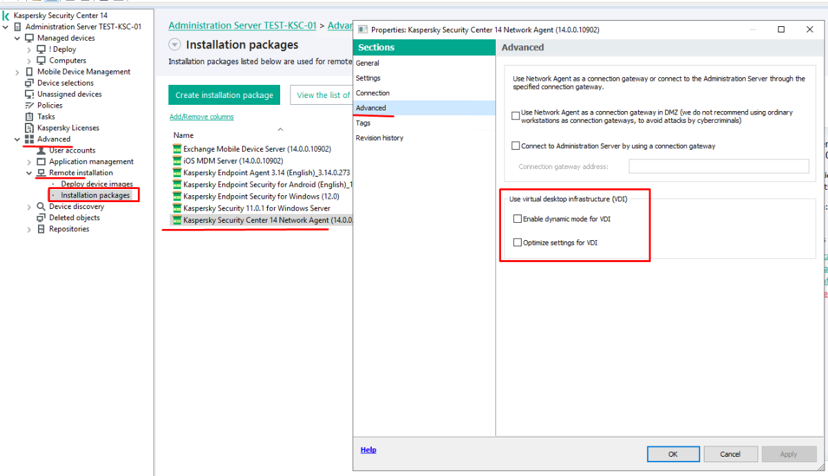Click the 'View the list of' button
Image resolution: width=828 pixels, height=476 pixels.
[322, 95]
